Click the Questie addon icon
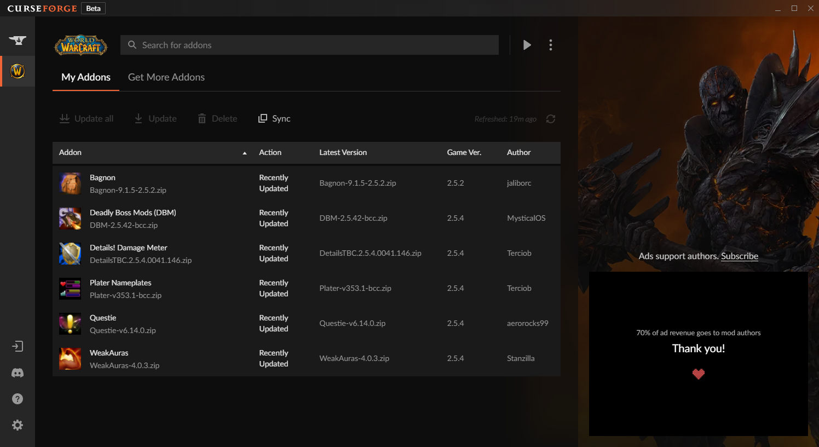Image resolution: width=819 pixels, height=447 pixels. tap(70, 324)
